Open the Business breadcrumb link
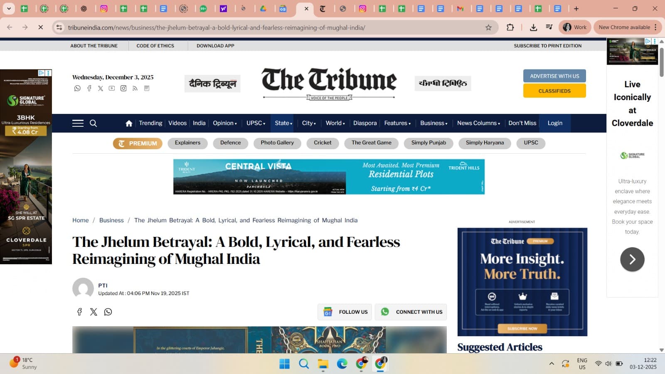Screen dimensions: 665x374 pos(111,220)
